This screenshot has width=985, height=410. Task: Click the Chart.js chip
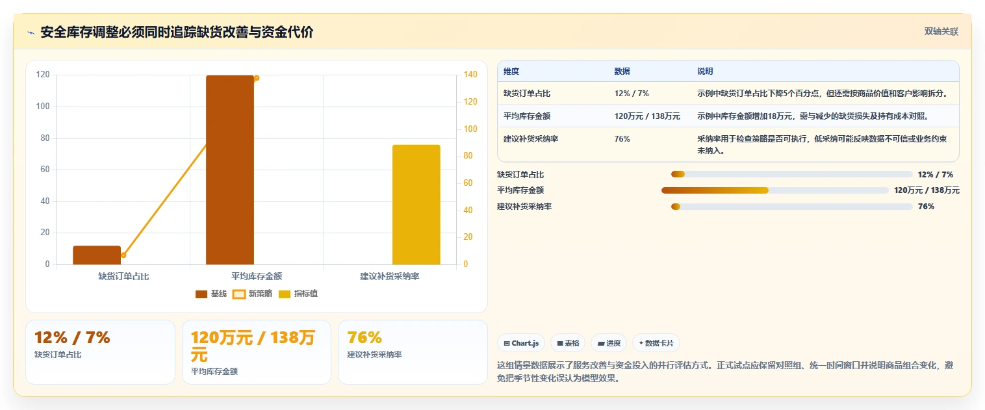coord(521,343)
